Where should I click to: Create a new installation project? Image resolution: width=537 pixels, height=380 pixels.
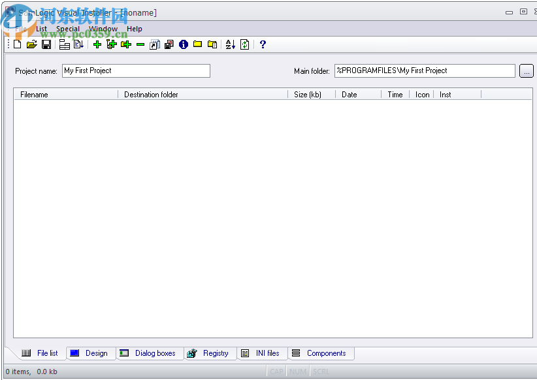tap(17, 44)
